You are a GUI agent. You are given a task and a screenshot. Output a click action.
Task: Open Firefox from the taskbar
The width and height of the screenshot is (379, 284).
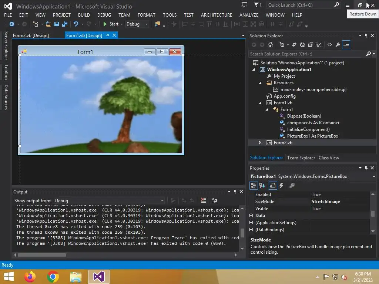pyautogui.click(x=30, y=277)
